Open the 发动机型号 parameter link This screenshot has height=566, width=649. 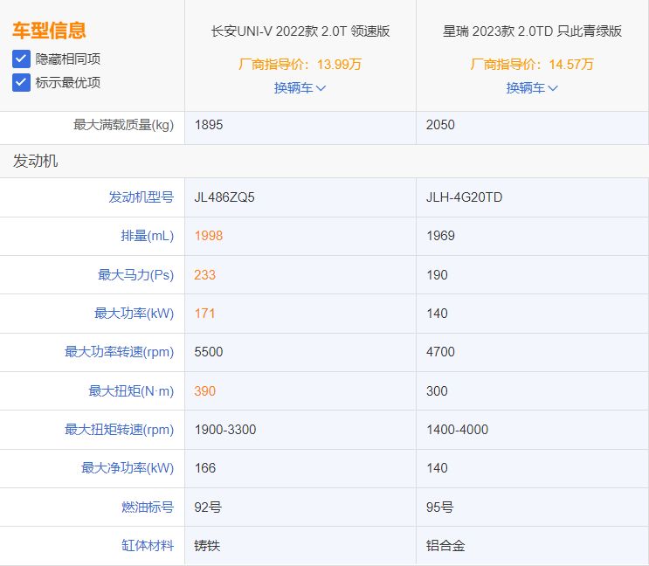142,197
